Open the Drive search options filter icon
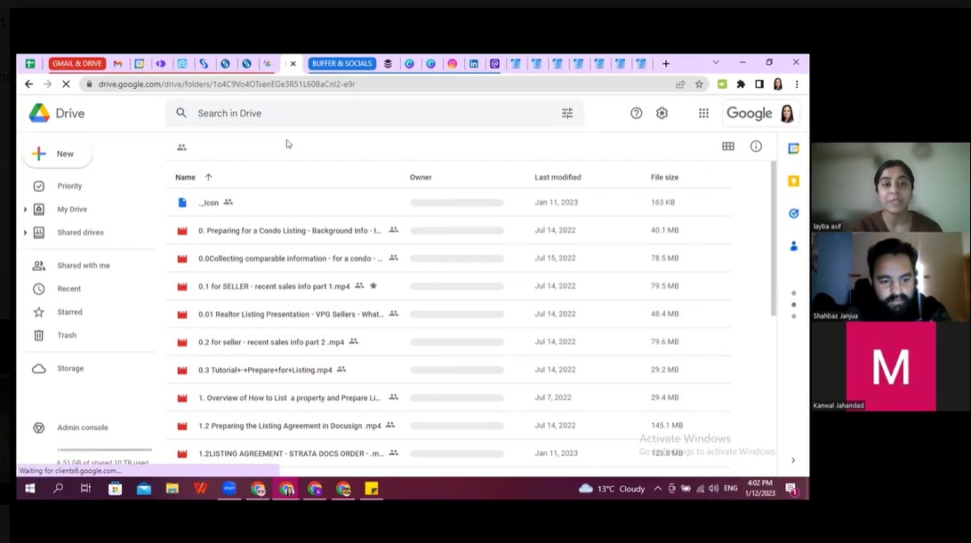971x543 pixels. [567, 113]
